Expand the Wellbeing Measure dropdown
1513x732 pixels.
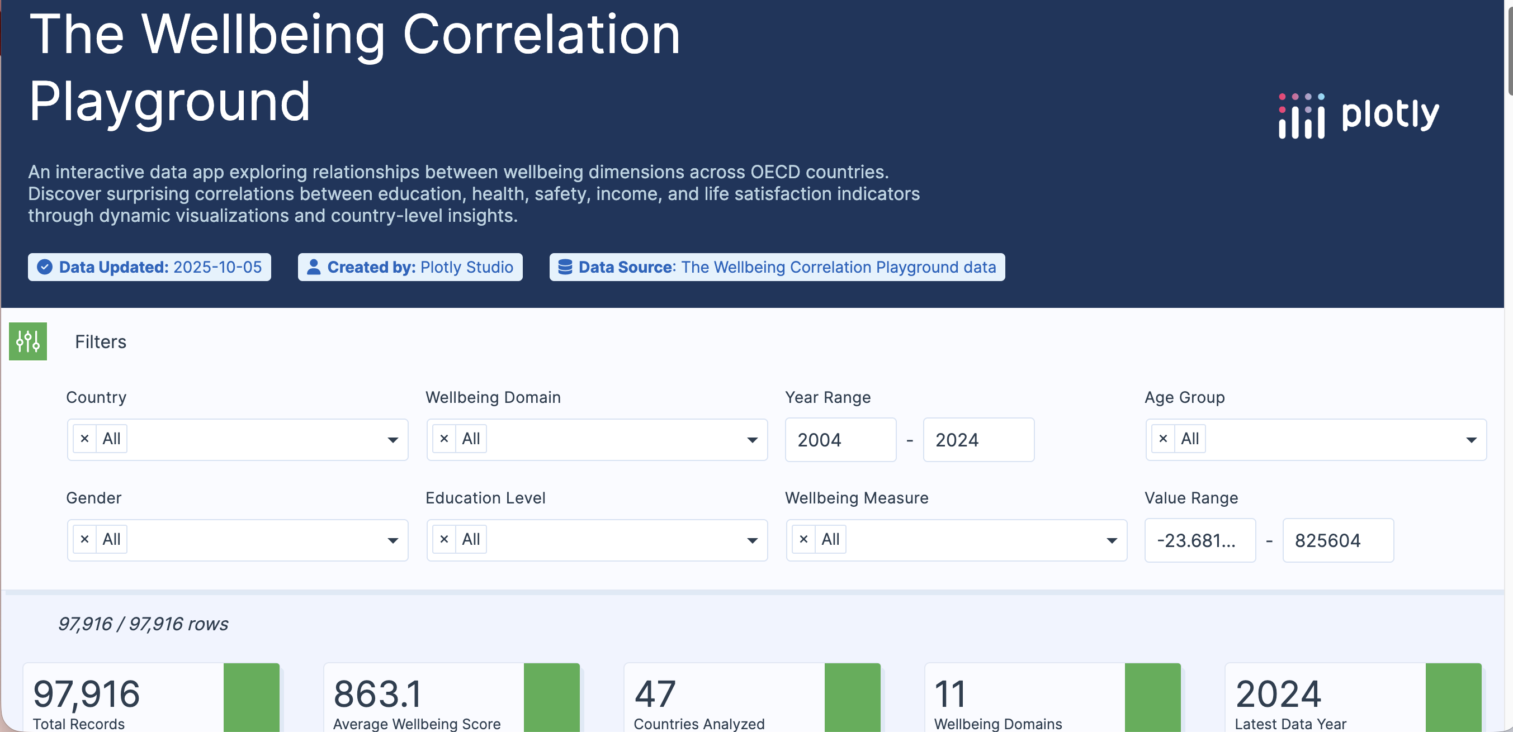point(1111,540)
